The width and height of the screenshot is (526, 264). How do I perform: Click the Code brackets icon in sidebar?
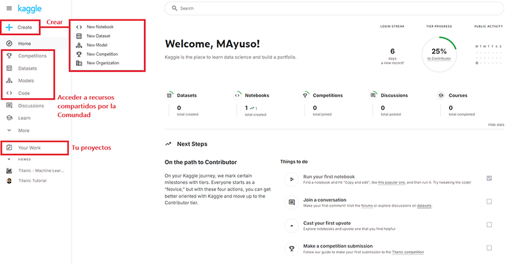(x=9, y=93)
